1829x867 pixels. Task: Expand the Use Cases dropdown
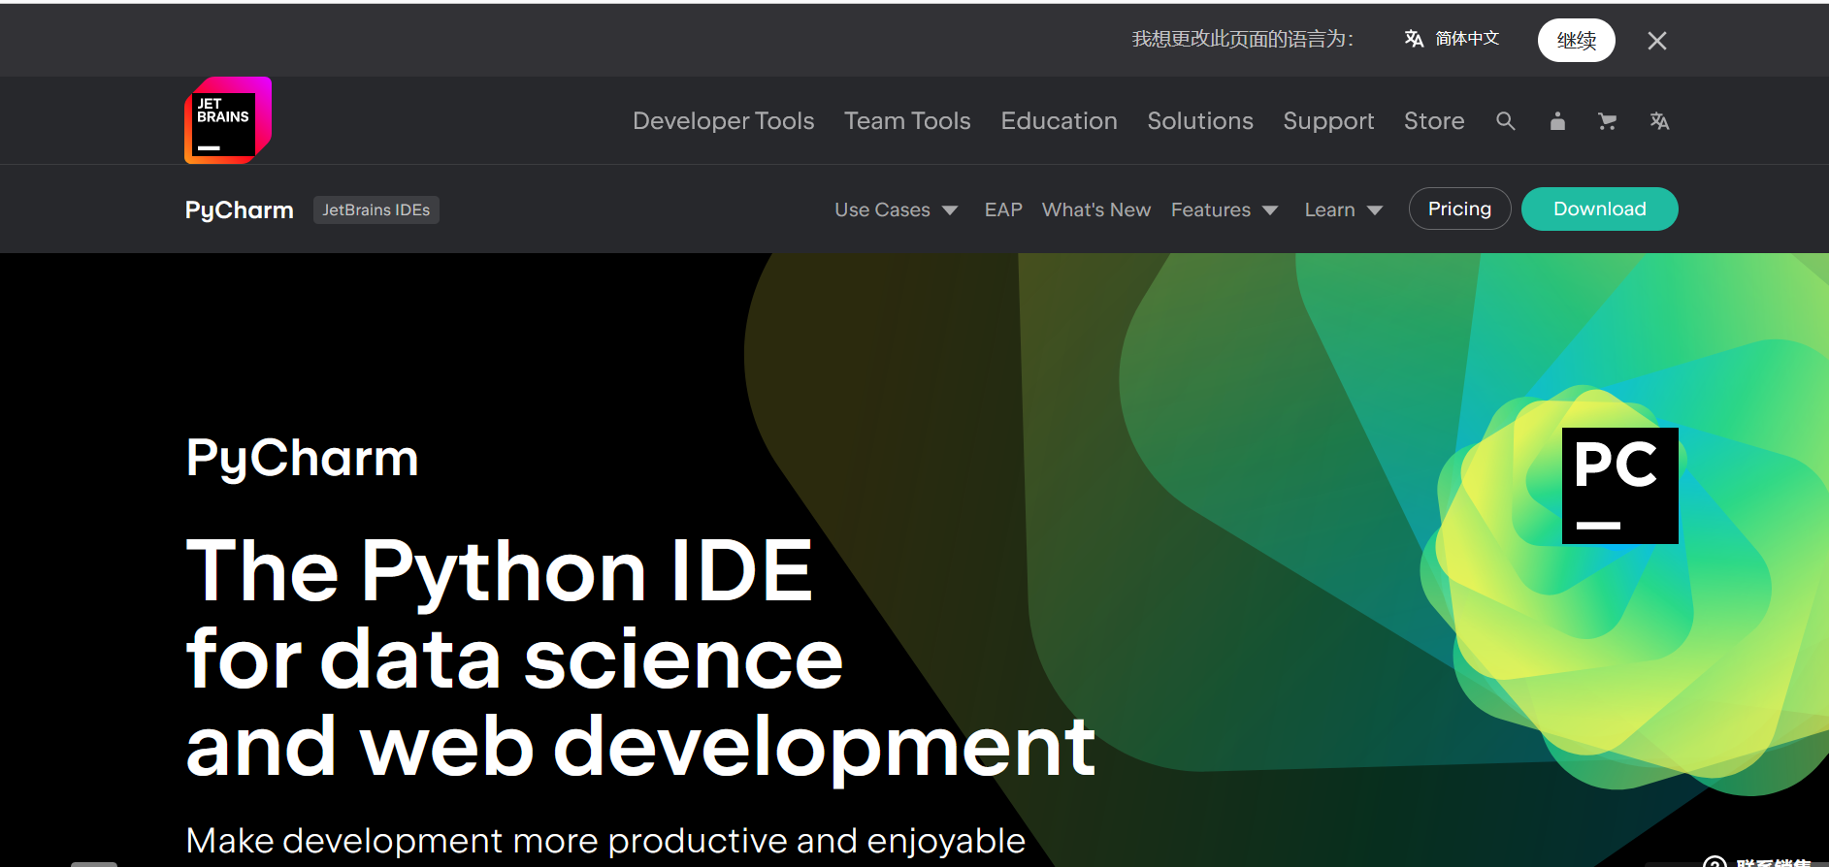pos(896,210)
